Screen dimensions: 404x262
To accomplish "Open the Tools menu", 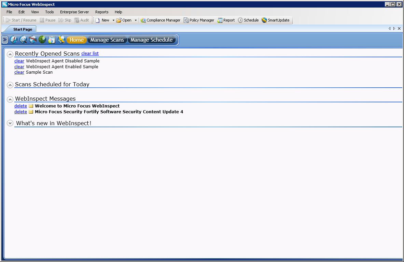I will (x=50, y=12).
